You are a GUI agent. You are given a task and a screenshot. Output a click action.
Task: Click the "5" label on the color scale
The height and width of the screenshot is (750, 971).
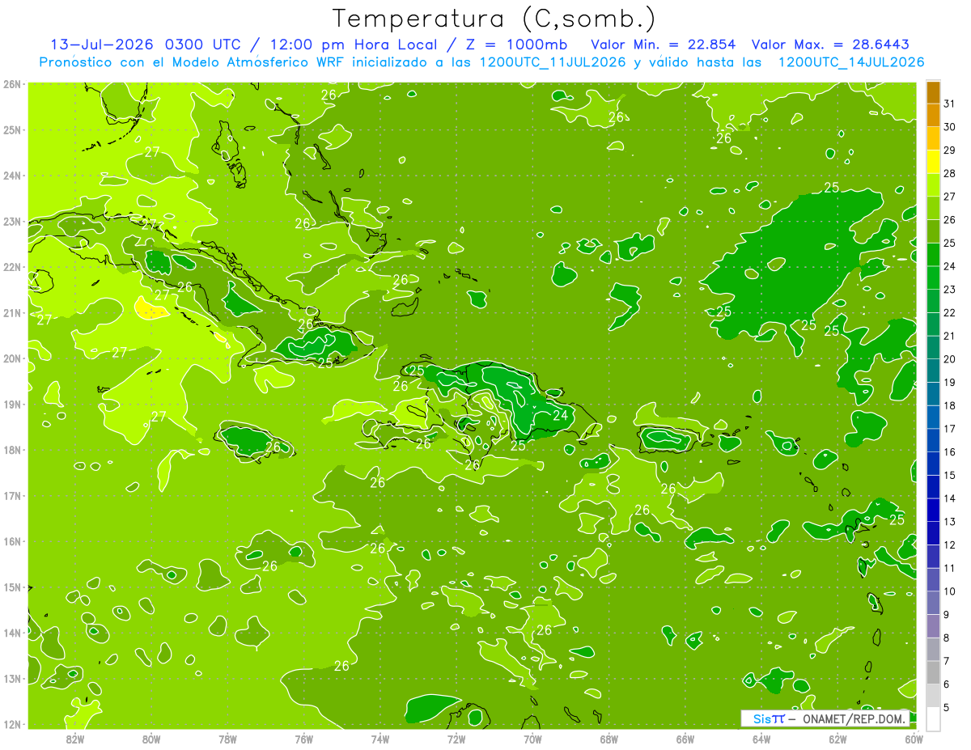pyautogui.click(x=947, y=707)
